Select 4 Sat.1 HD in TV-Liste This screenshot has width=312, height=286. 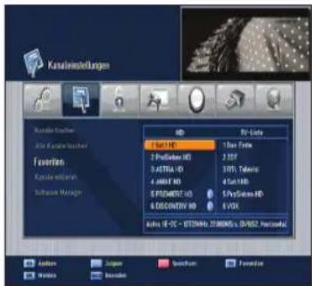[251, 182]
